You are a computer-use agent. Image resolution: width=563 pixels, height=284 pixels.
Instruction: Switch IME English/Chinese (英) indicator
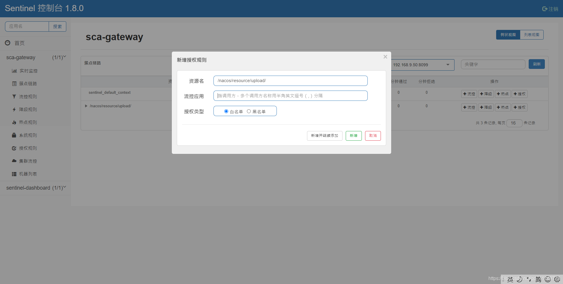510,279
